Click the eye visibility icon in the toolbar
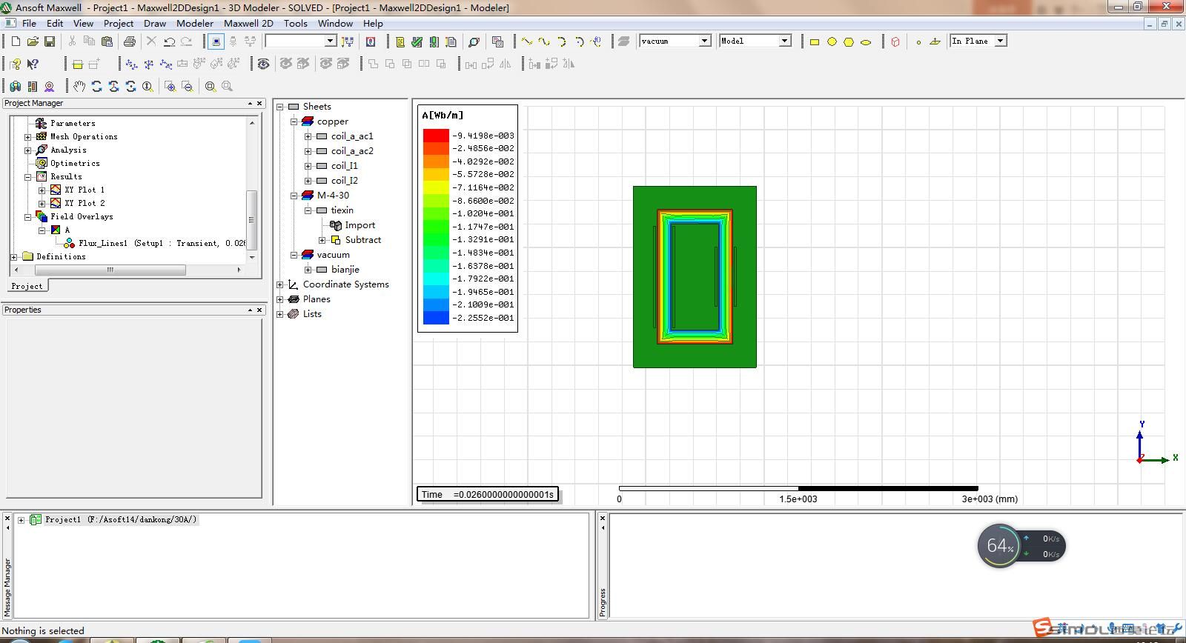This screenshot has height=643, width=1186. tap(263, 64)
